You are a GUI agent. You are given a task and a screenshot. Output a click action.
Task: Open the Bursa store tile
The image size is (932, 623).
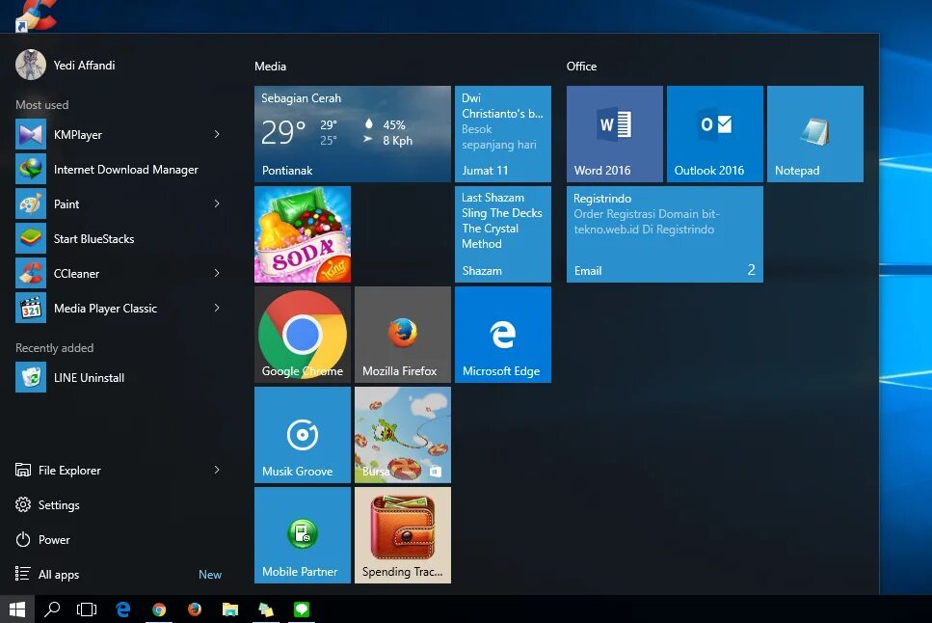(403, 435)
